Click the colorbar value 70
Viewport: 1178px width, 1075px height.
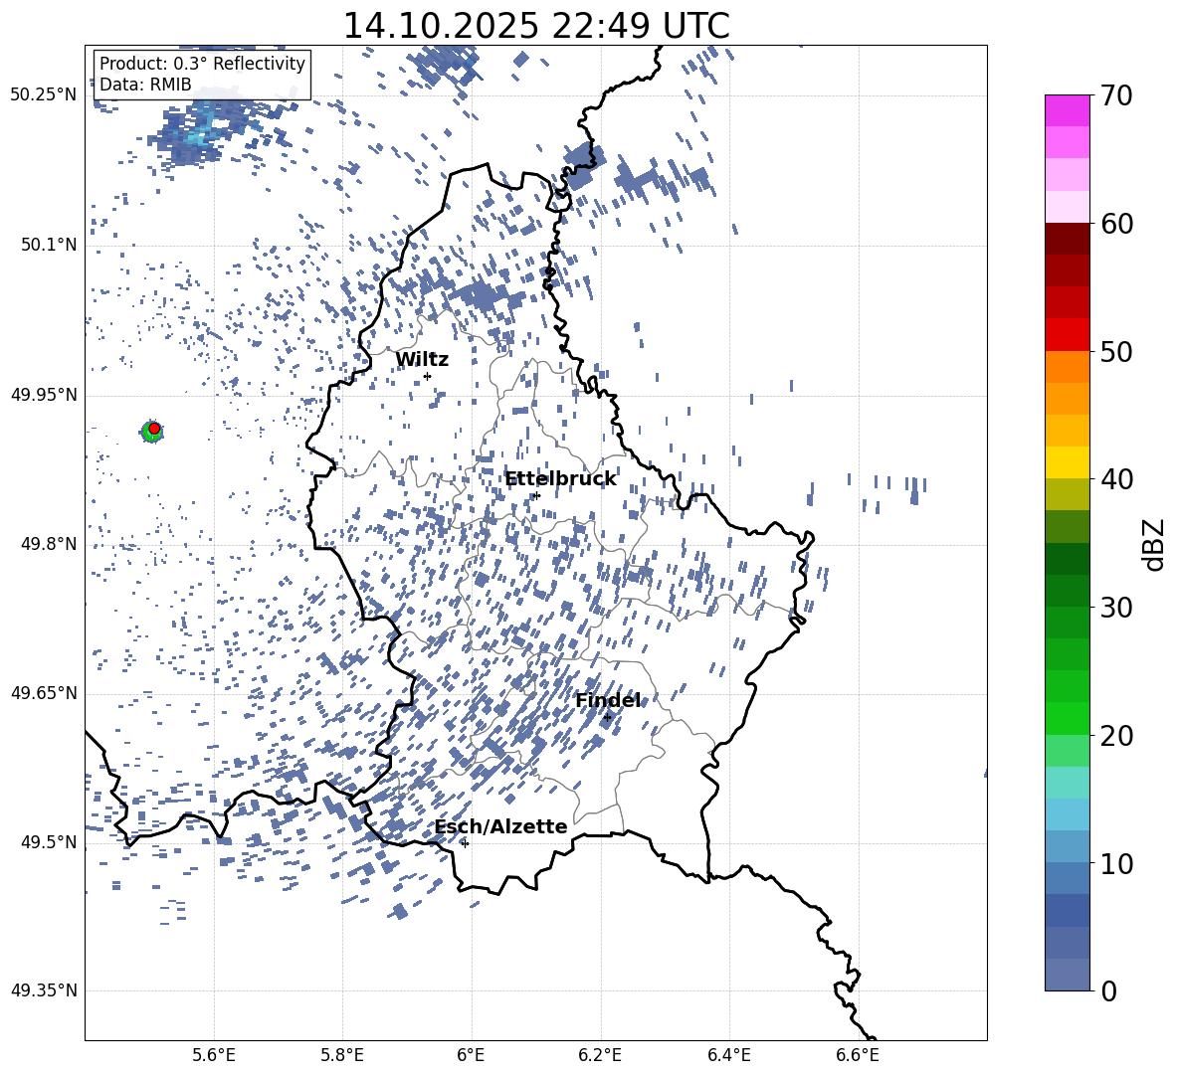1116,95
